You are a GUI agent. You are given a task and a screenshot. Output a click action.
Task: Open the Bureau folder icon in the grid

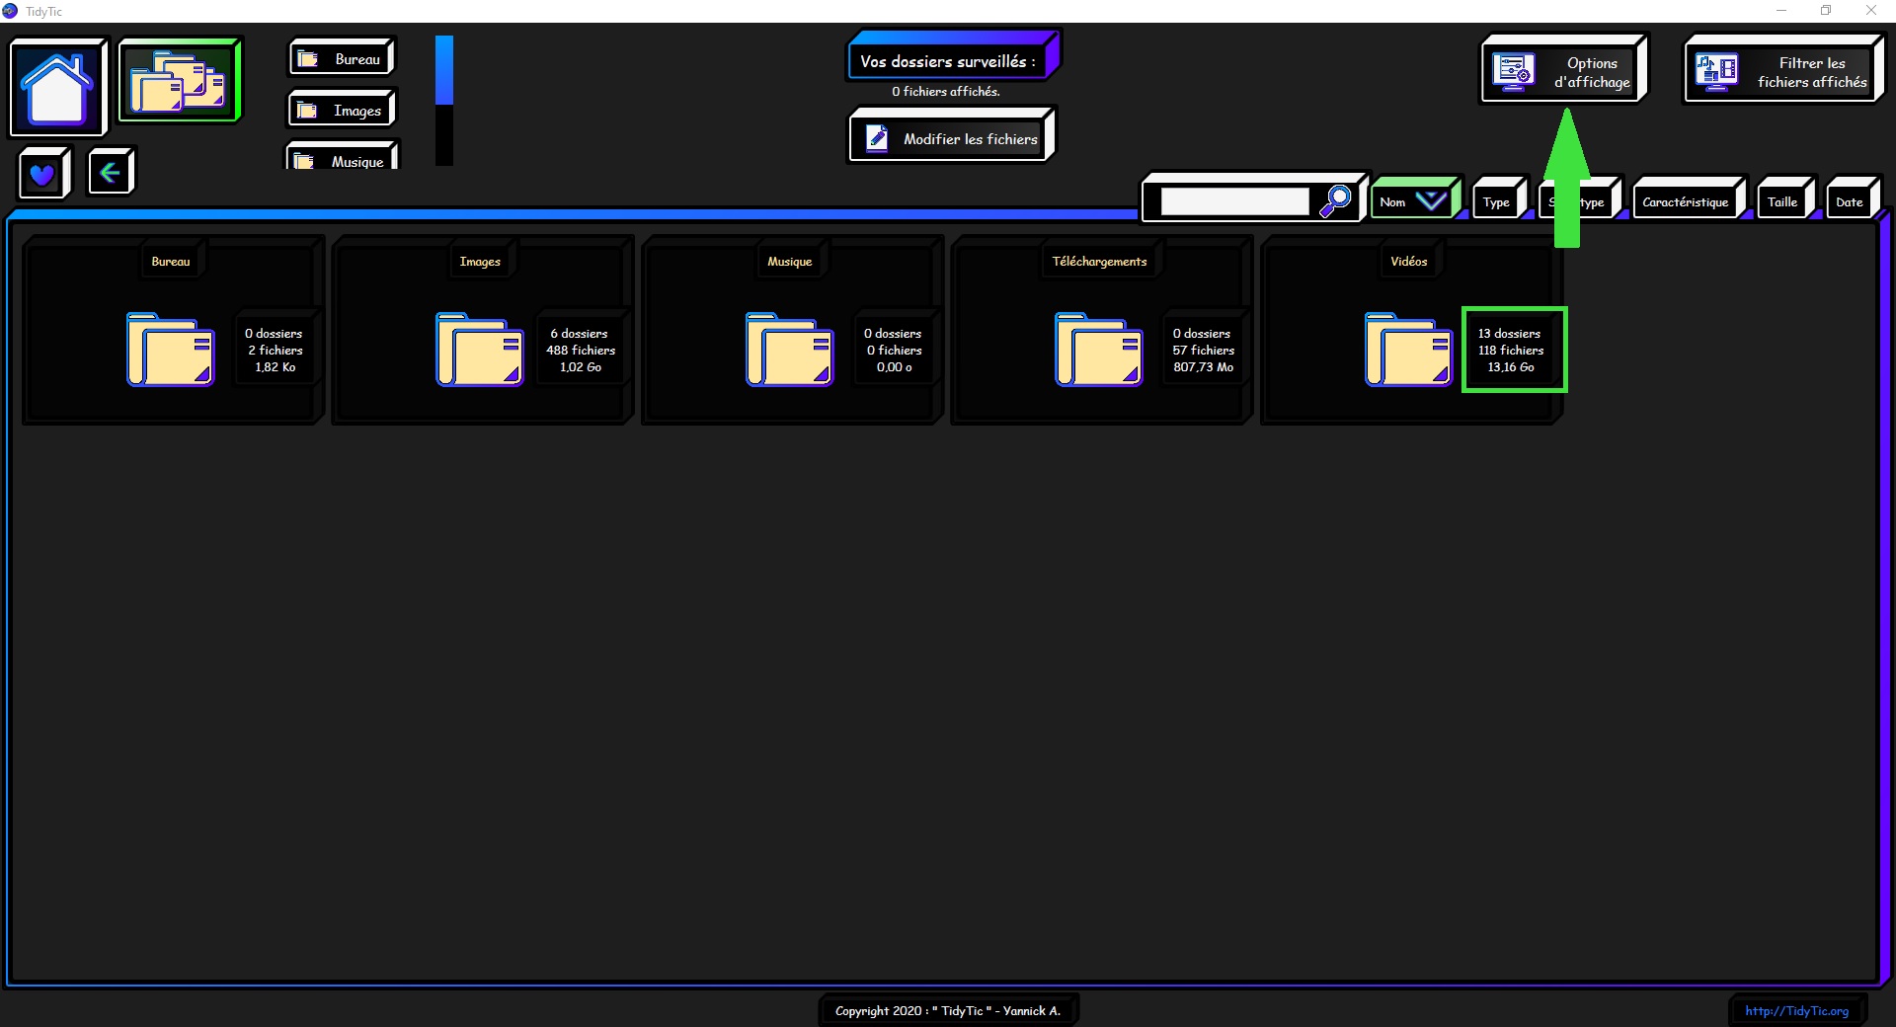pos(170,350)
